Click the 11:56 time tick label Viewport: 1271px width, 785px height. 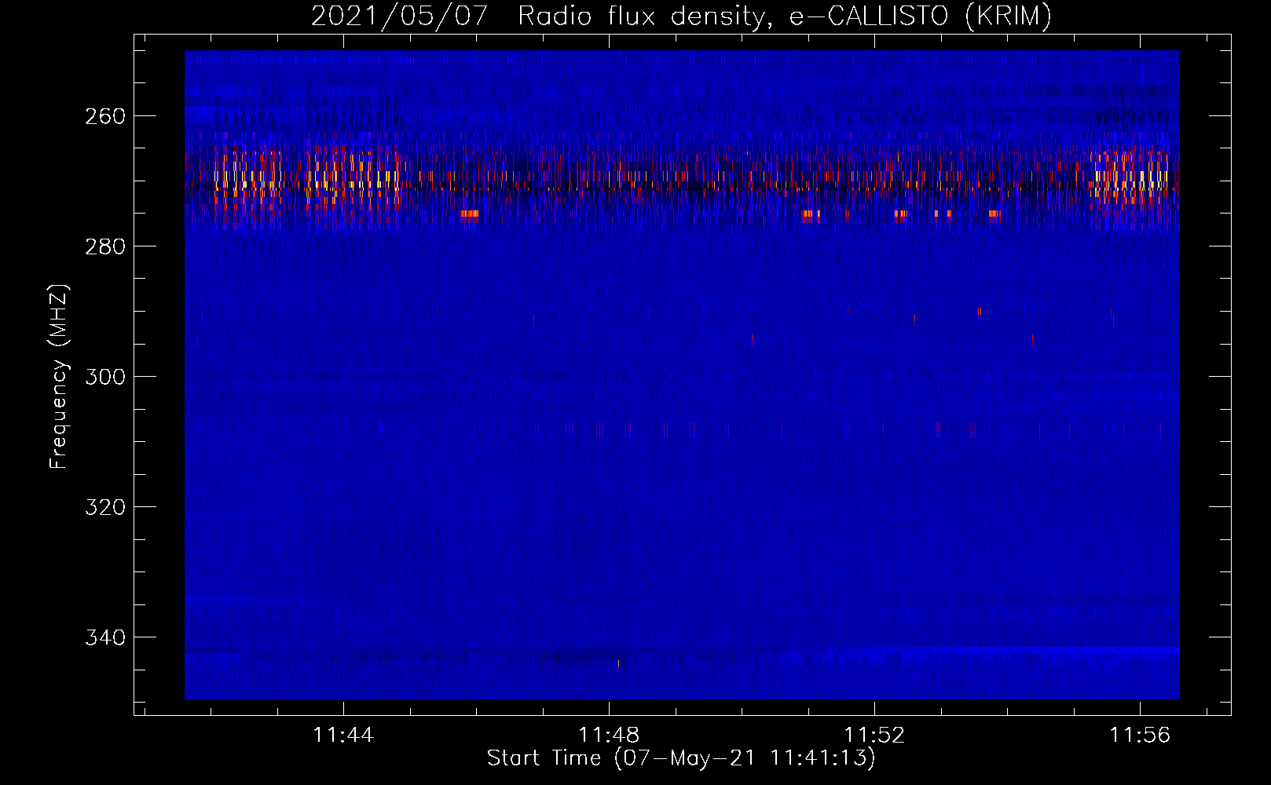click(x=1140, y=736)
